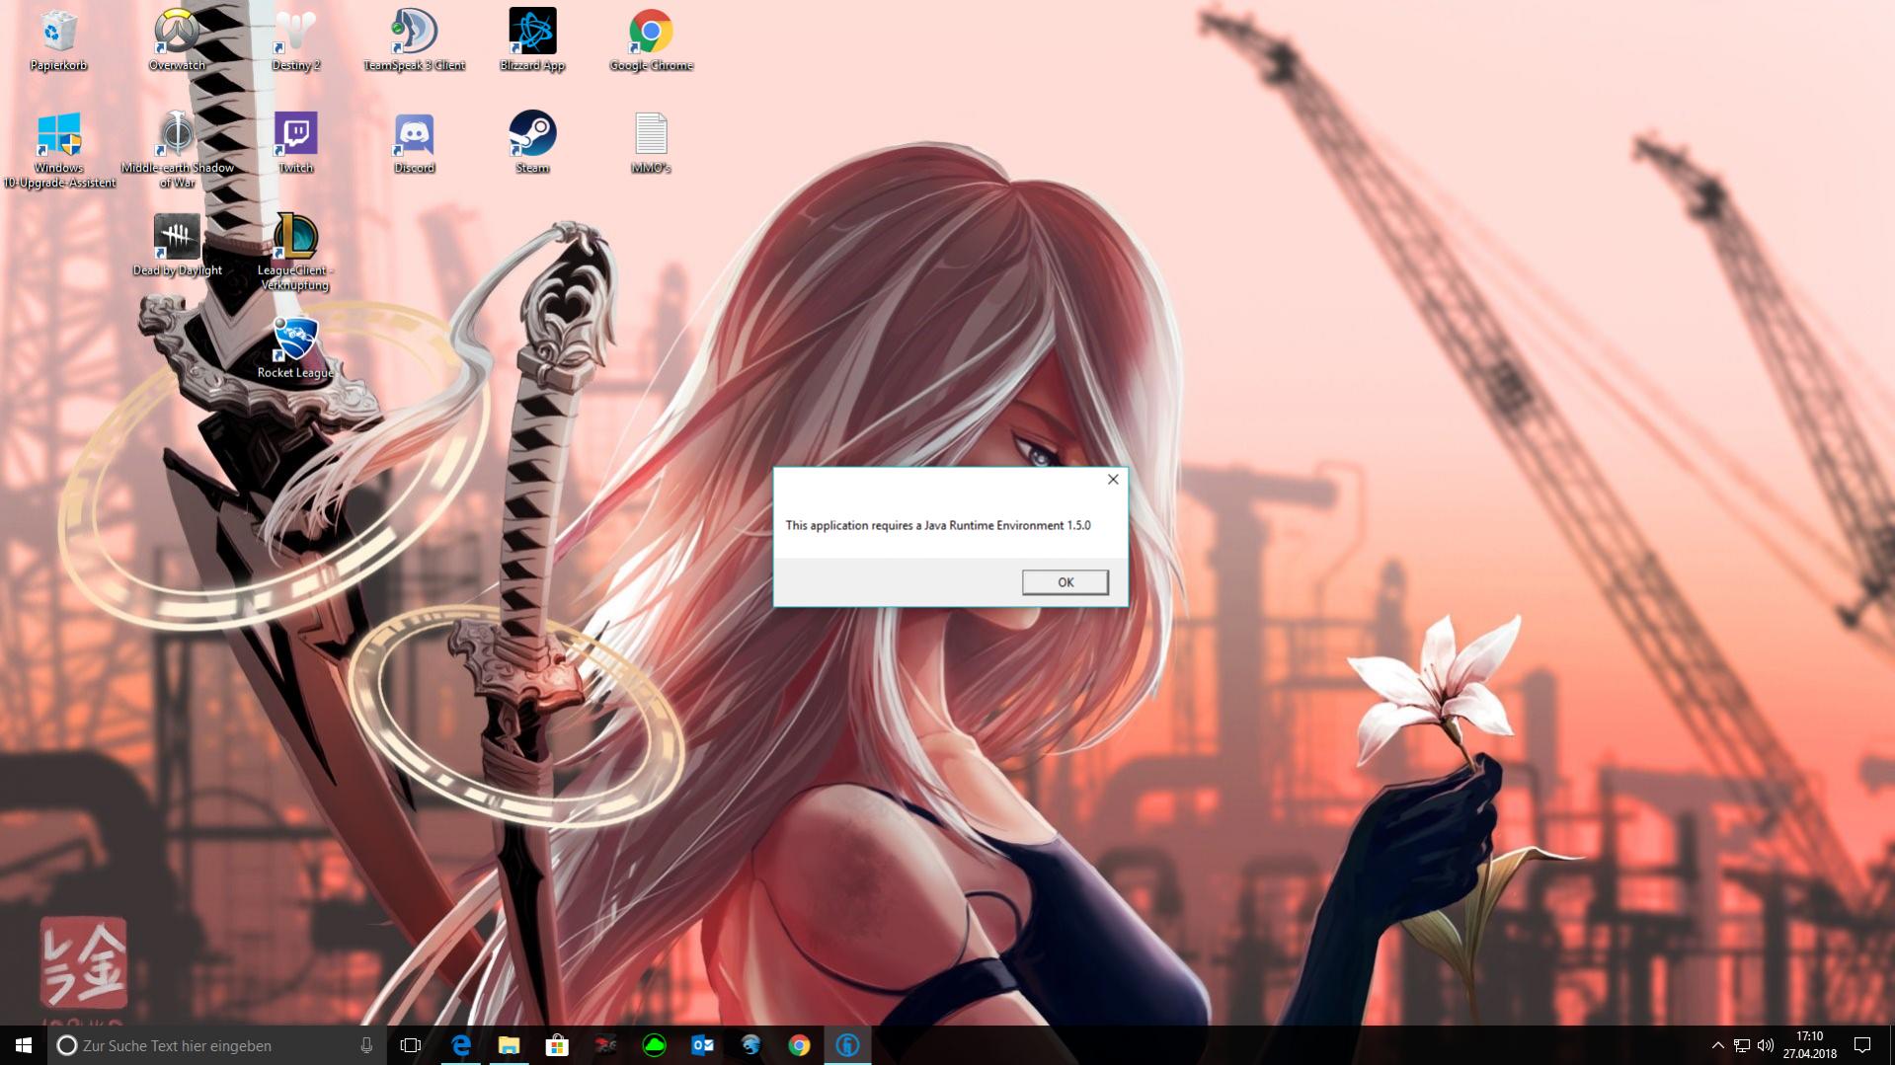Image resolution: width=1895 pixels, height=1065 pixels.
Task: Click OK in the Java Runtime dialog
Action: [x=1065, y=582]
